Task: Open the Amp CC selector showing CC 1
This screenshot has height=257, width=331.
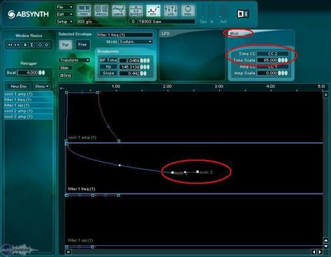Action: pyautogui.click(x=272, y=66)
